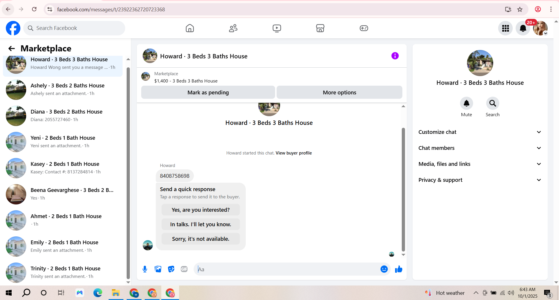The width and height of the screenshot is (559, 300).
Task: View site information in address bar
Action: coord(50,9)
